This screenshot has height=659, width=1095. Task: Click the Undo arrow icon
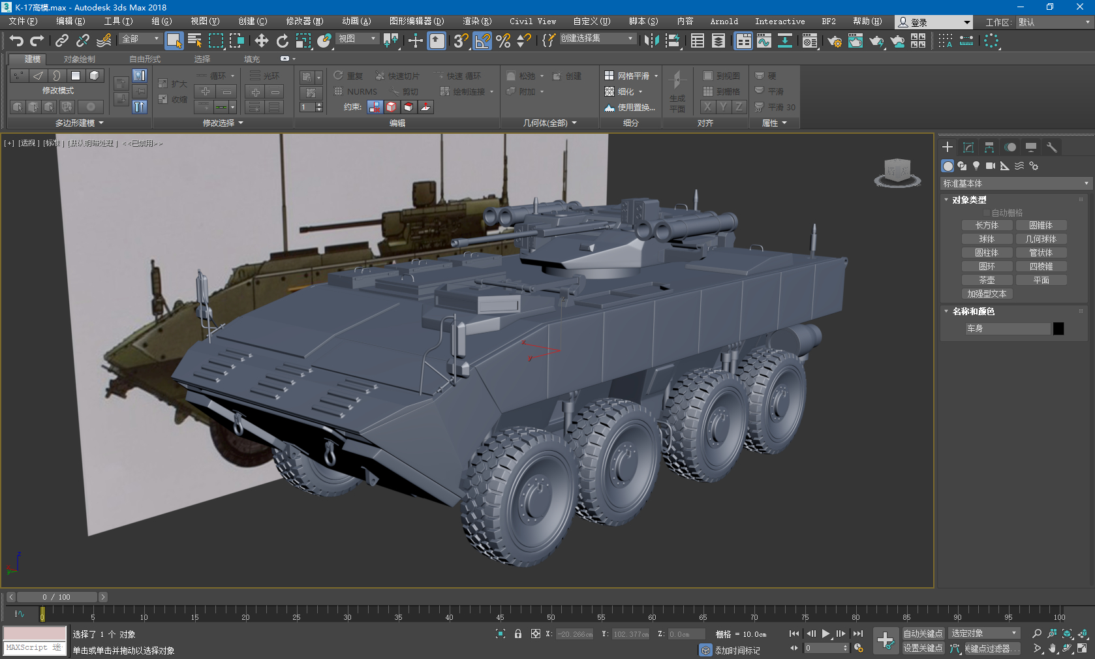pyautogui.click(x=16, y=40)
